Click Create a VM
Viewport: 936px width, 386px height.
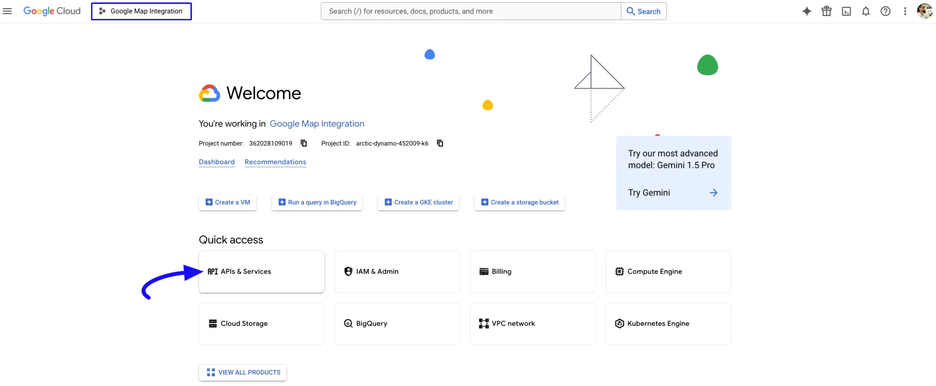tap(227, 202)
